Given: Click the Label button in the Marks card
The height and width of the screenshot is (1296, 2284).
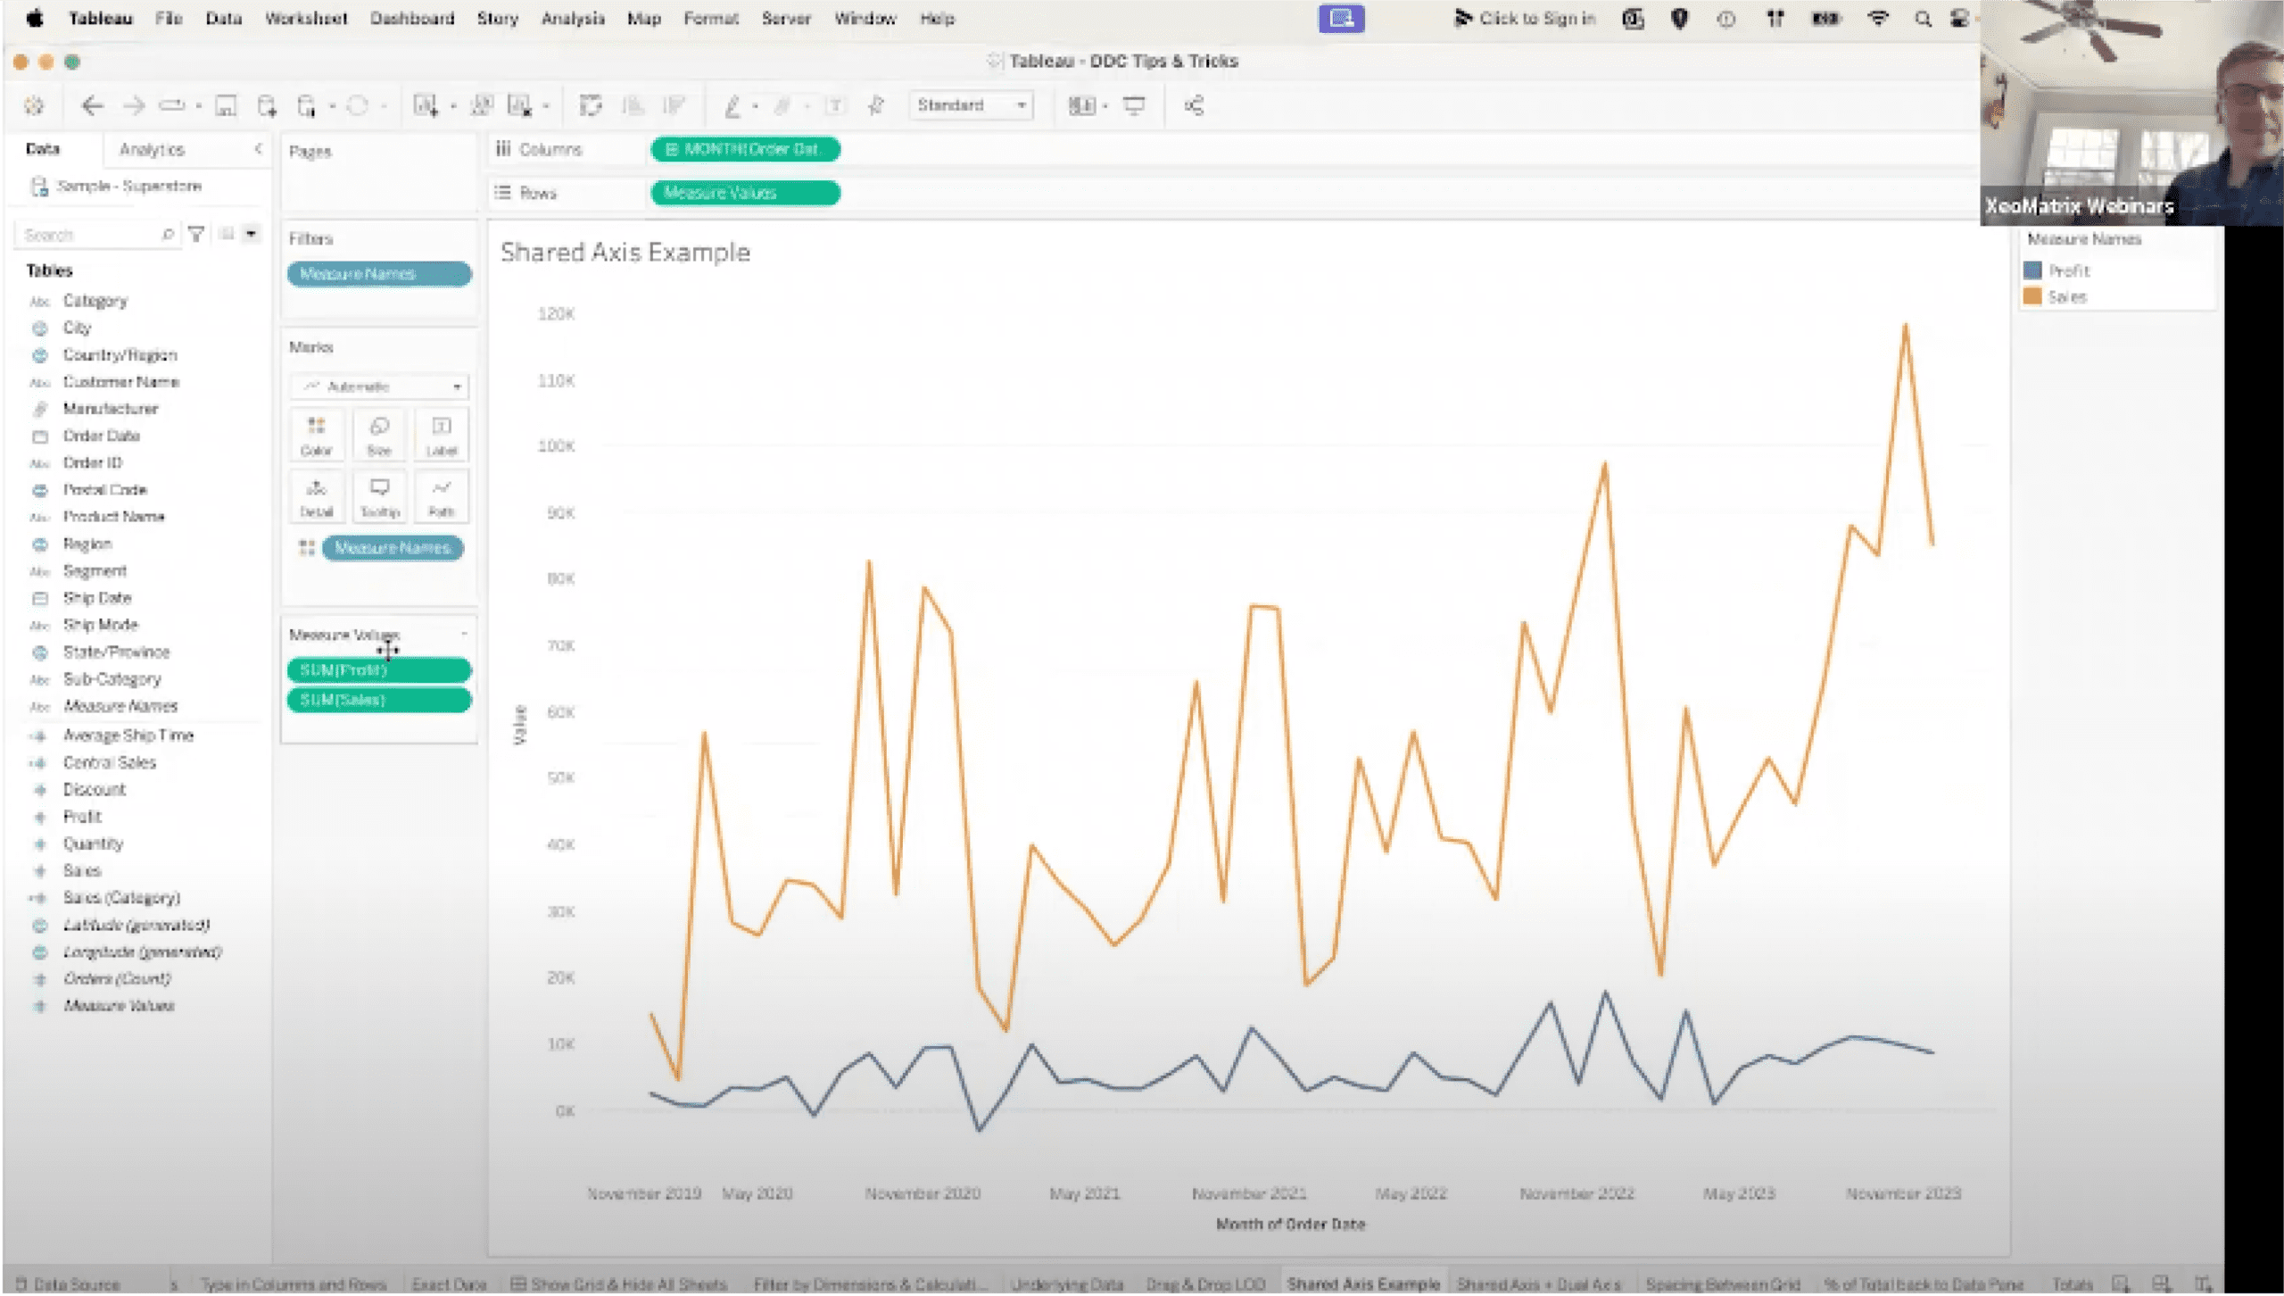Looking at the screenshot, I should 442,435.
